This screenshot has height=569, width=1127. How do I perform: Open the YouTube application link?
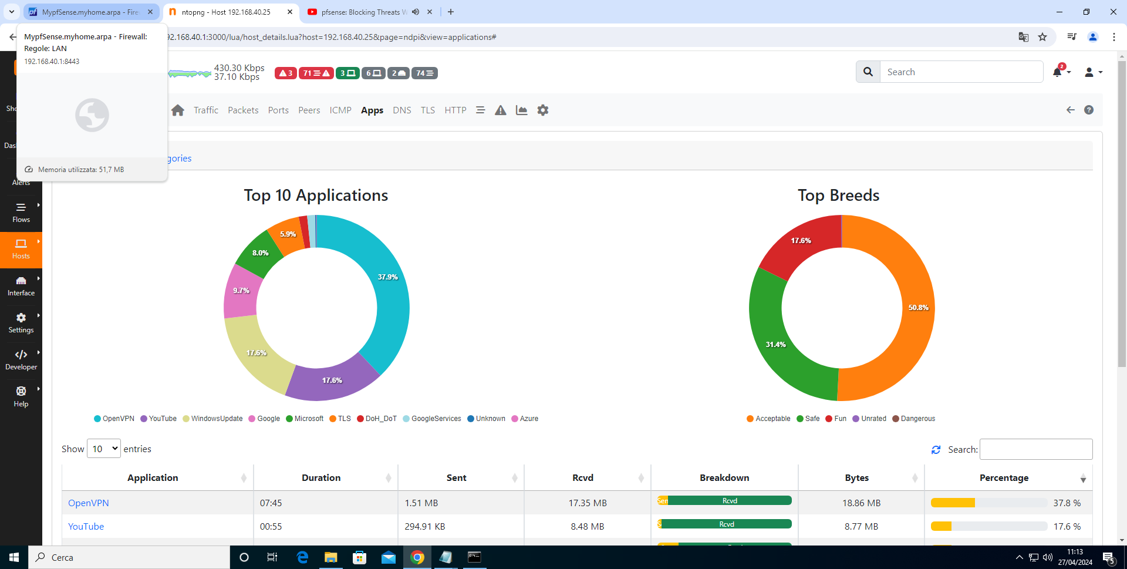tap(86, 526)
